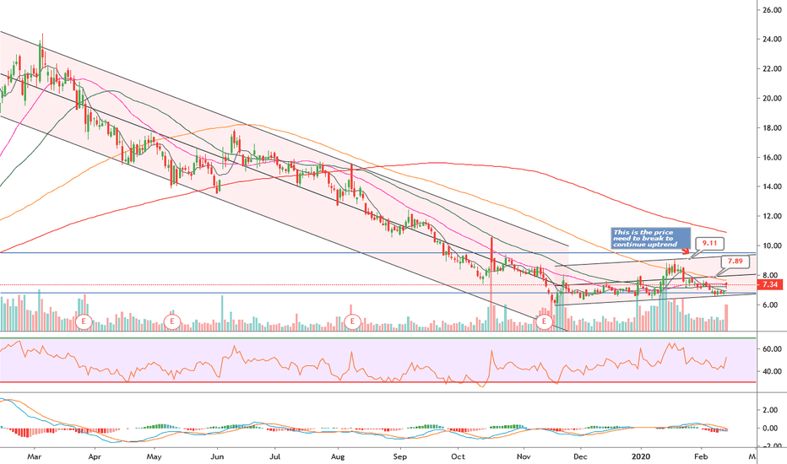
Task: Click the Feb label on the time axis
Action: (x=701, y=456)
